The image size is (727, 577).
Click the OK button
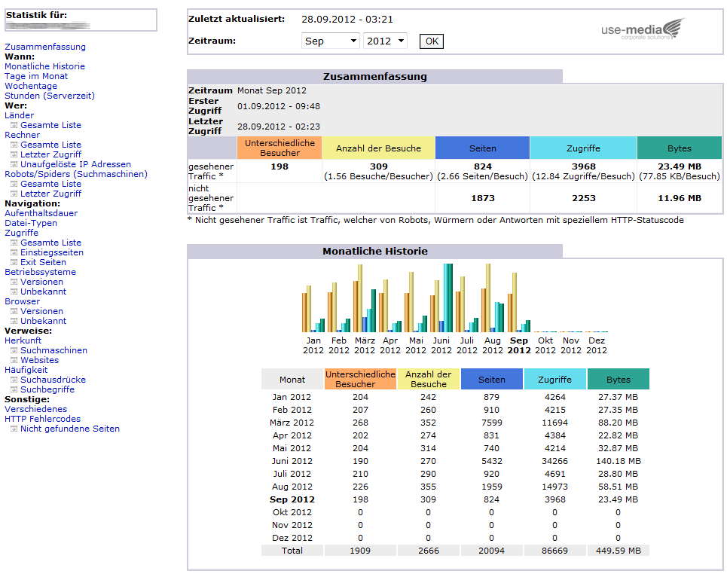432,41
